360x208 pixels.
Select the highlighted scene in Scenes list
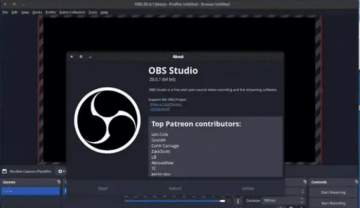[30, 191]
